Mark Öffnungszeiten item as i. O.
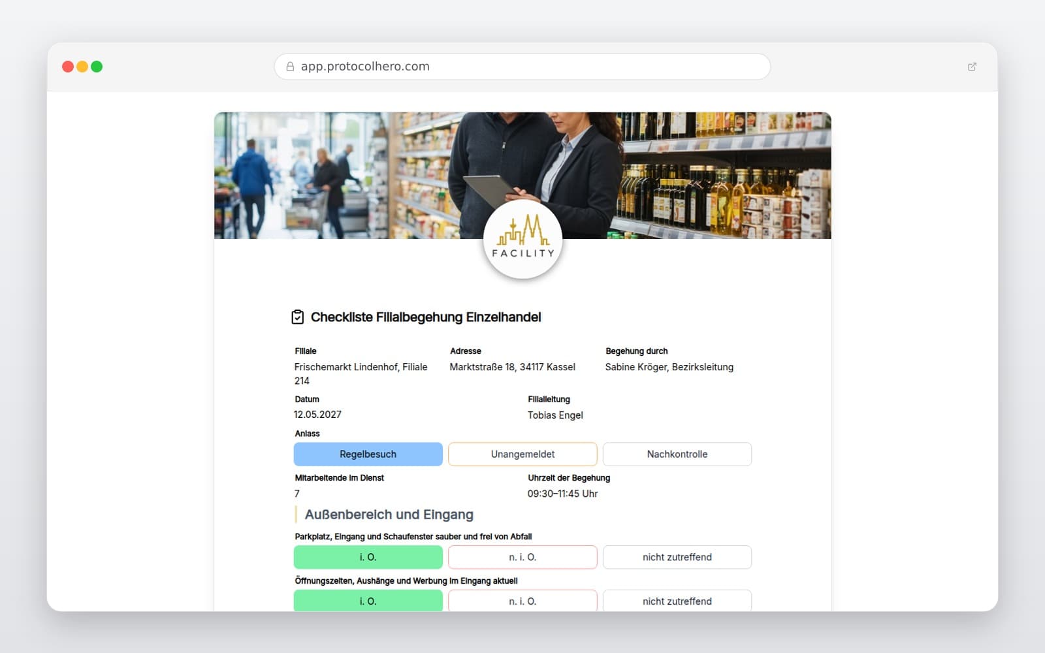 point(368,601)
